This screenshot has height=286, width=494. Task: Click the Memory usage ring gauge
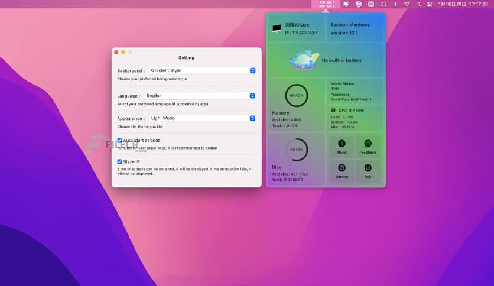point(296,95)
